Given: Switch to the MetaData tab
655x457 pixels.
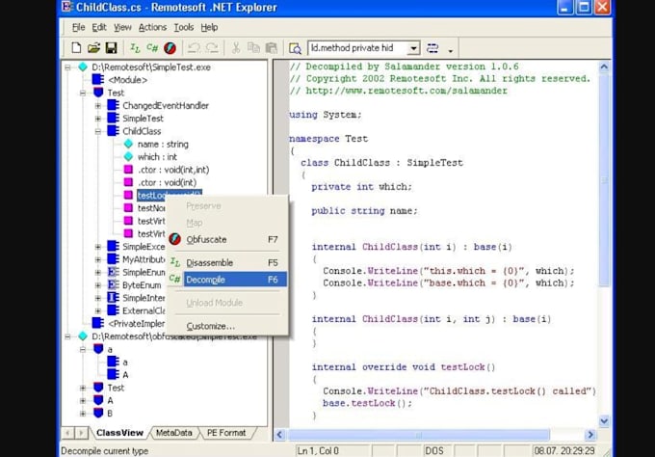Looking at the screenshot, I should (x=173, y=433).
